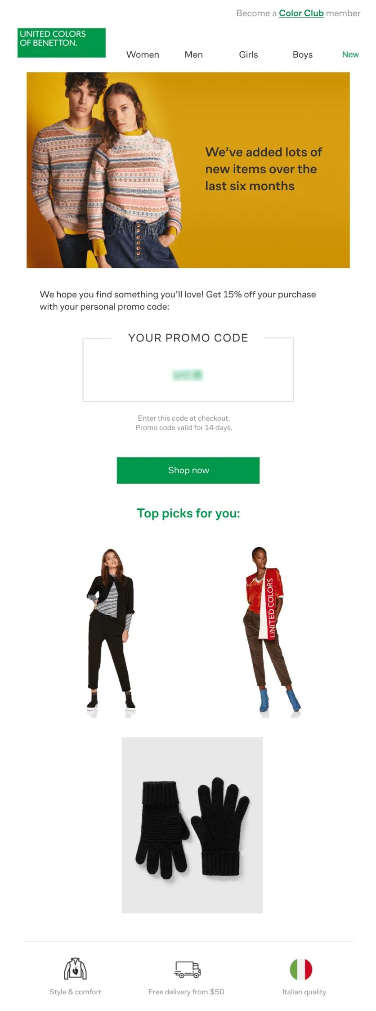Screen dimensions: 376x1011
Task: Click the Italian flag quality icon
Action: [x=301, y=969]
